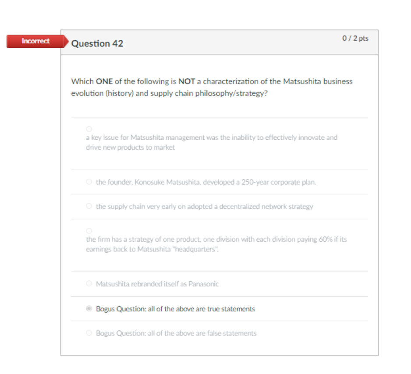Select all of the above are false radio
This screenshot has height=374, width=411.
click(x=89, y=333)
